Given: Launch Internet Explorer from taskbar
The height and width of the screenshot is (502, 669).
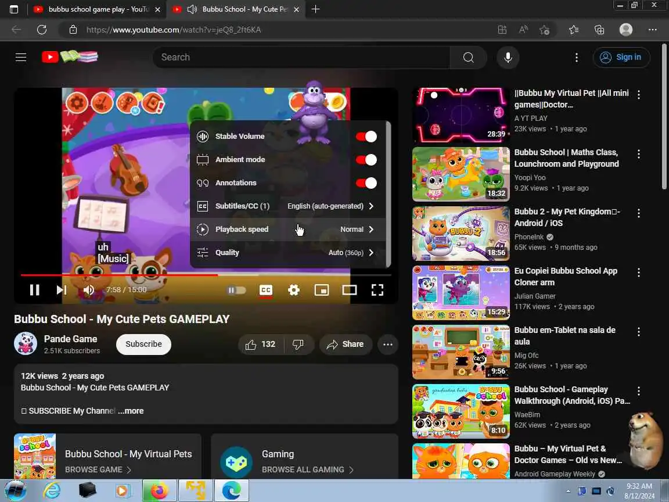Looking at the screenshot, I should click(52, 491).
